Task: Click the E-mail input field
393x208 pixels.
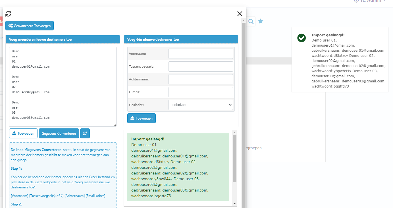Action: point(201,92)
